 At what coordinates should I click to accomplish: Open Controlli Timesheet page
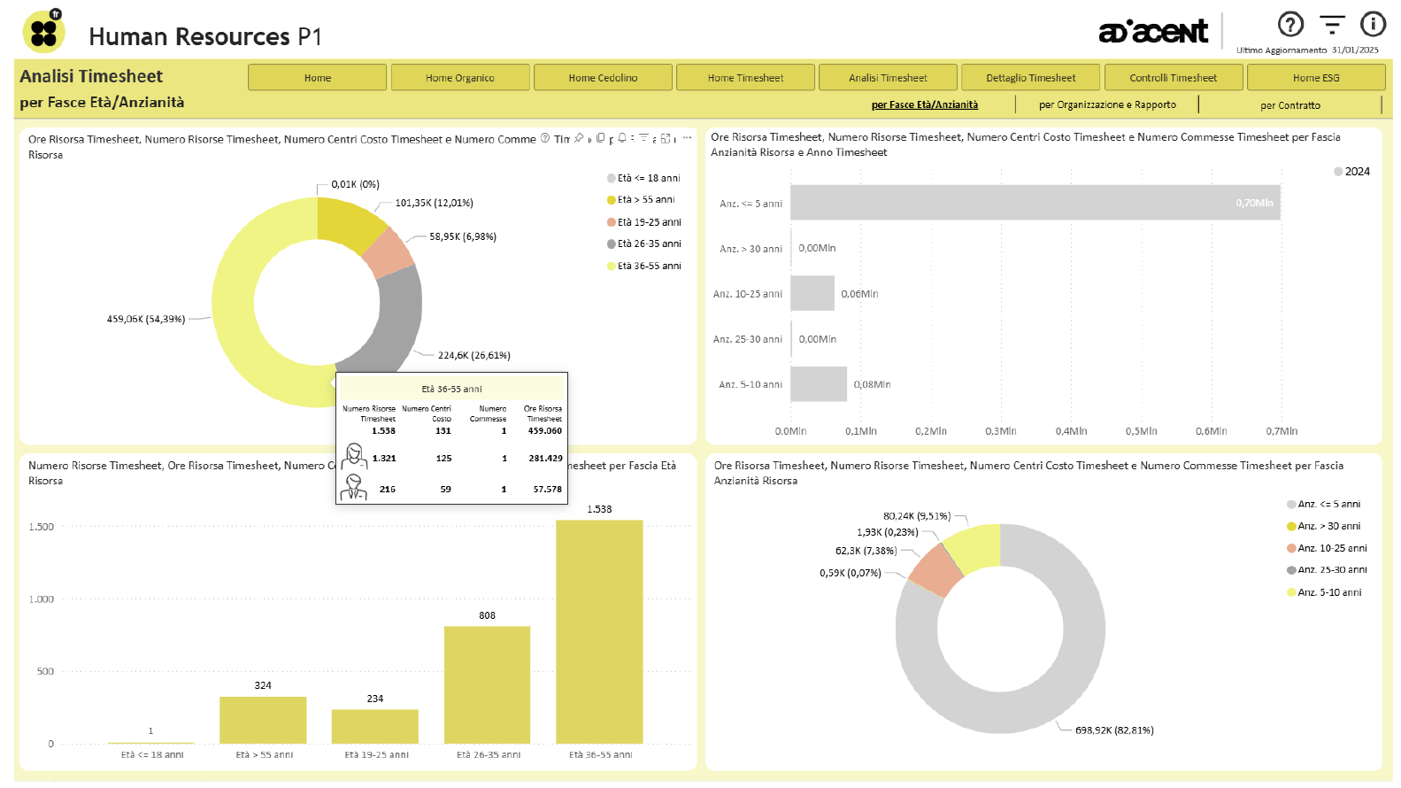(1173, 78)
